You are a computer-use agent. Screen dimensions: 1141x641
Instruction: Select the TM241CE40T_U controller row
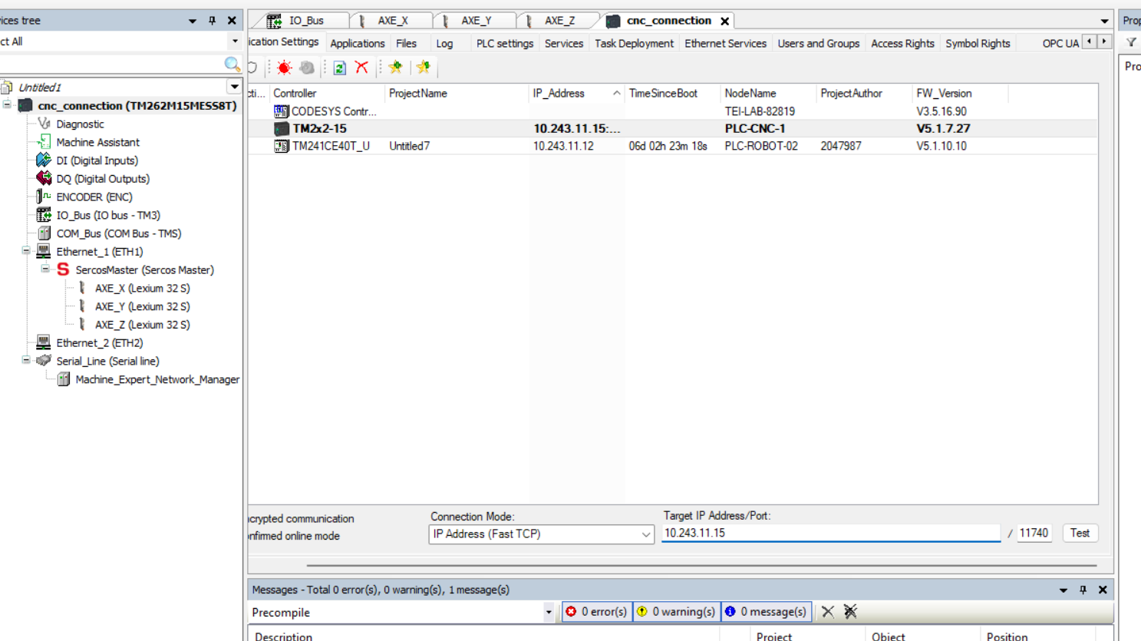tap(331, 146)
